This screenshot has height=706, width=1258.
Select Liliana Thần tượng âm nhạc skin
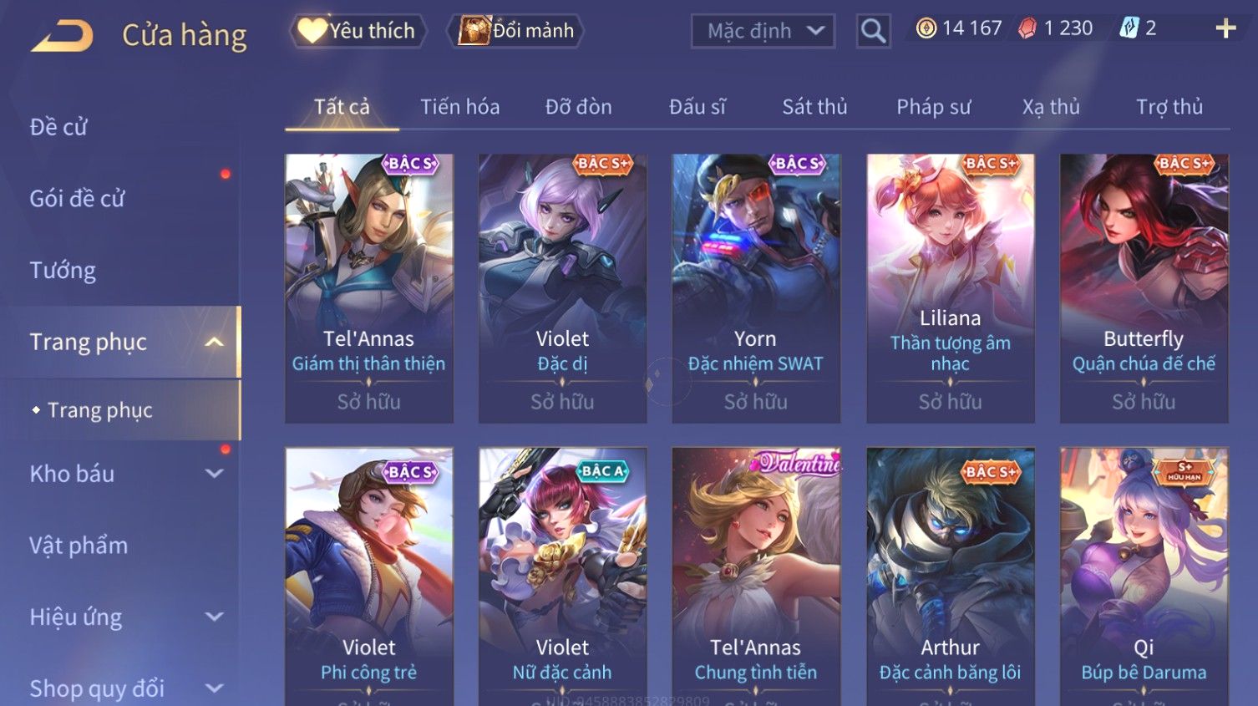pyautogui.click(x=950, y=288)
